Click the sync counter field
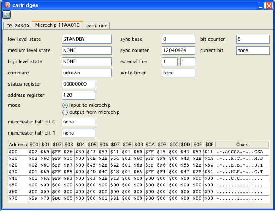 click(178, 50)
